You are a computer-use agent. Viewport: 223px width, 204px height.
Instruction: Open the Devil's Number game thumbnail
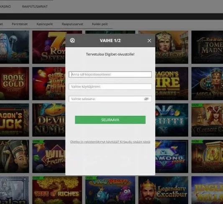pos(49,120)
